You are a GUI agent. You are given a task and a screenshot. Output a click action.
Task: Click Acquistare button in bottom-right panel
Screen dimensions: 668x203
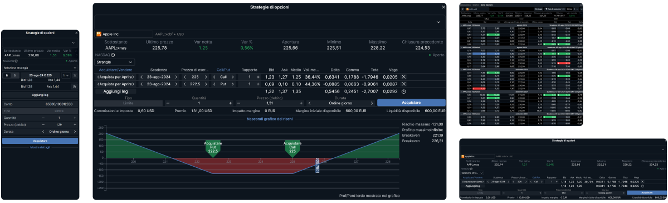tap(646, 192)
